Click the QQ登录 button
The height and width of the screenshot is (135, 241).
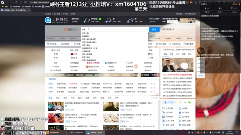click(169, 102)
